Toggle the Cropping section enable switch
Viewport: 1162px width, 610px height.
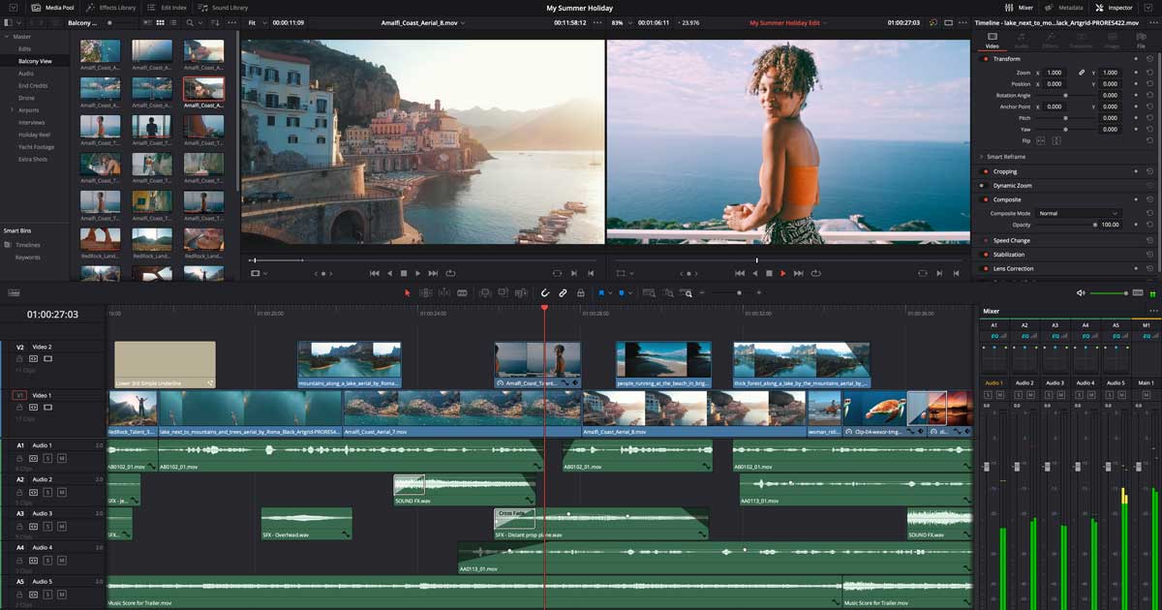(x=986, y=171)
